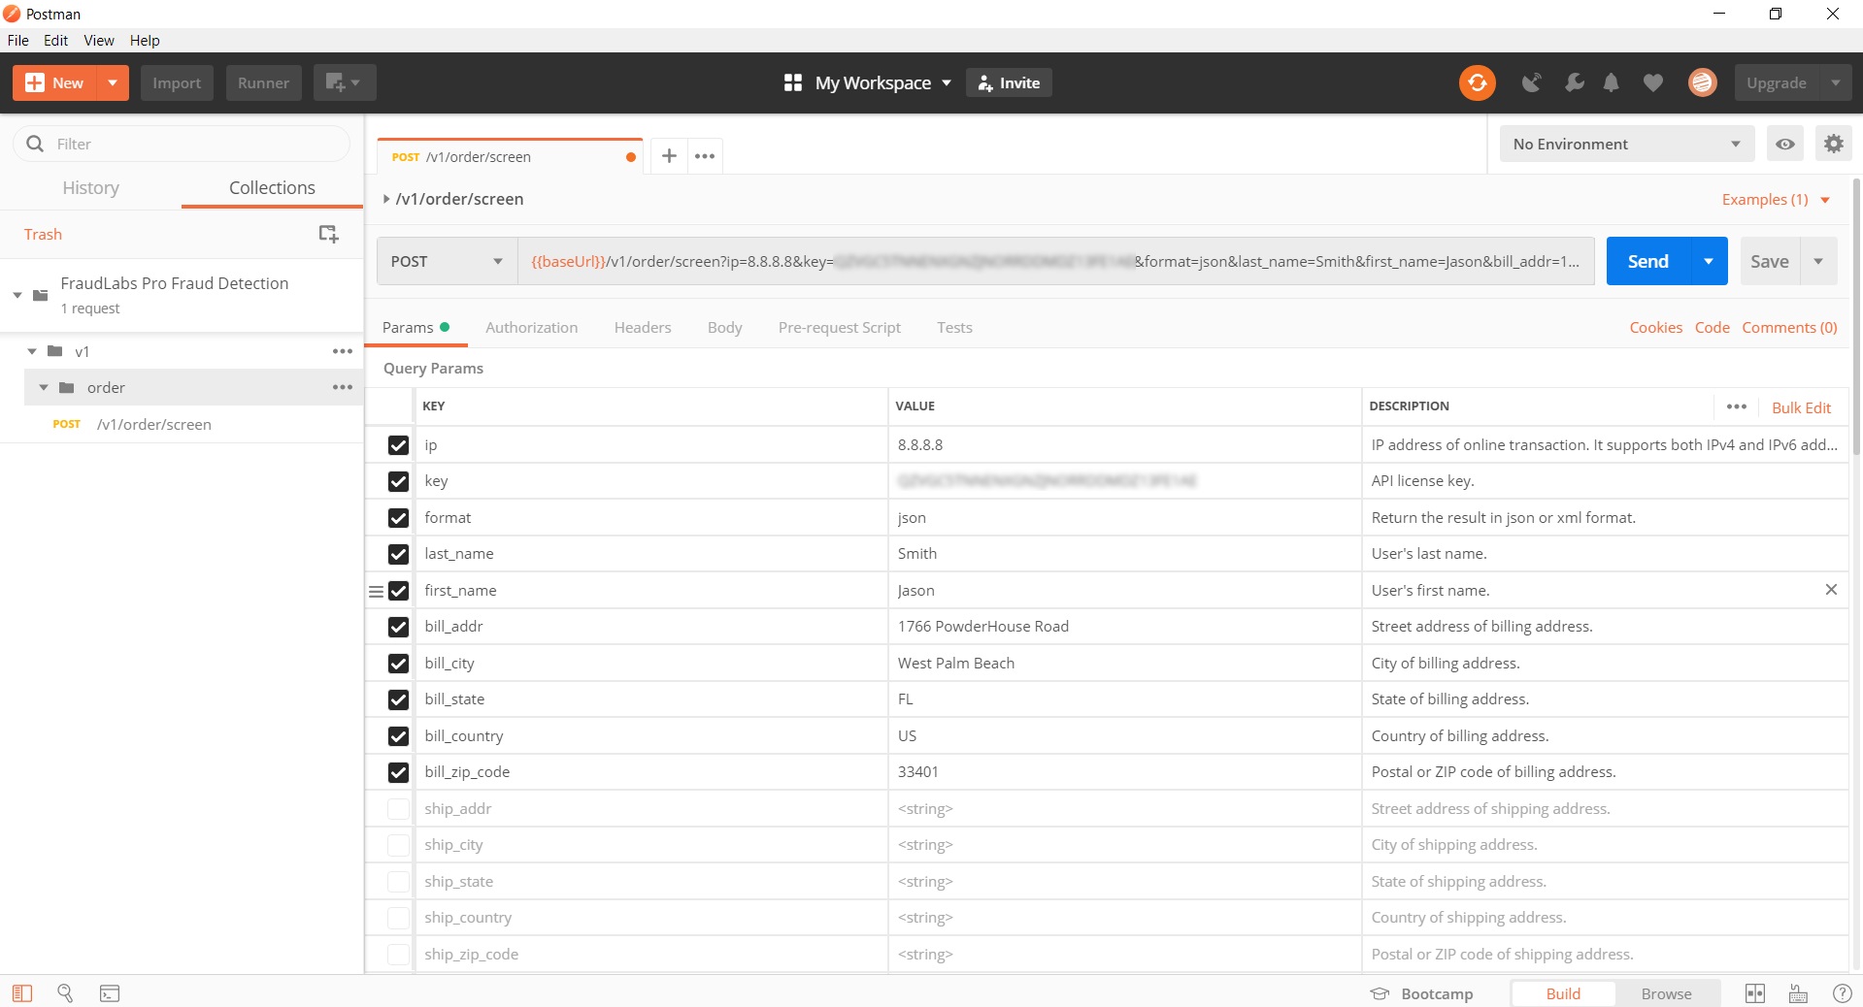Open Postman console icon

point(110,993)
